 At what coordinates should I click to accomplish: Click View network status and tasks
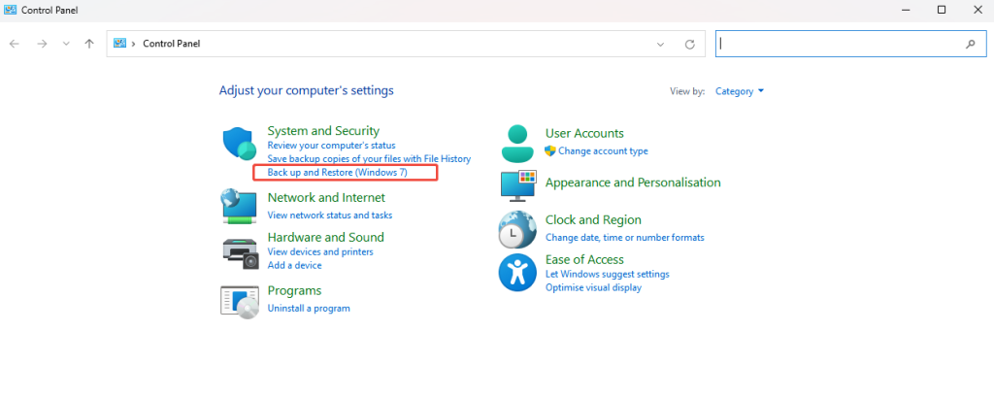tap(330, 216)
